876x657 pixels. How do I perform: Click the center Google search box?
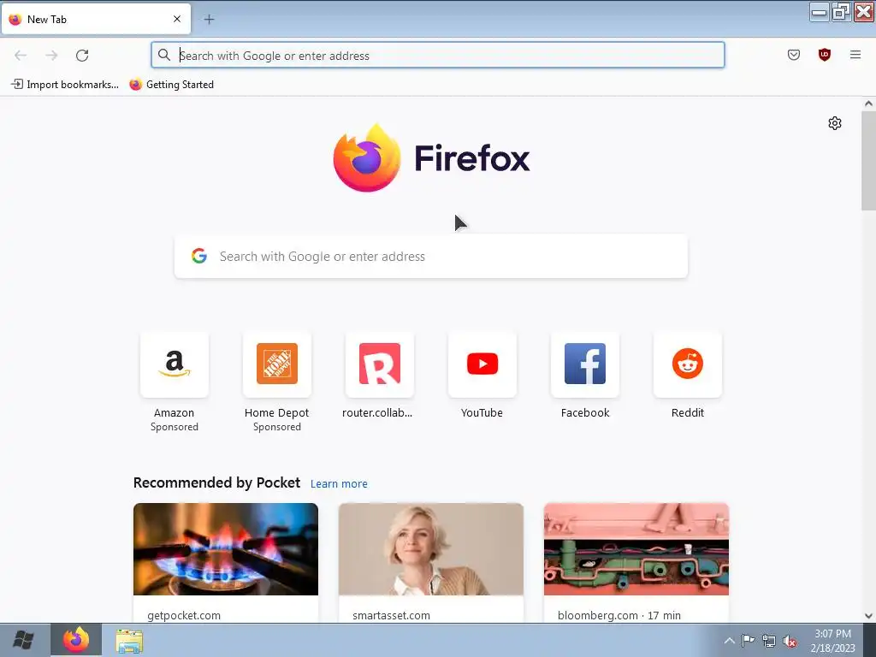point(431,257)
